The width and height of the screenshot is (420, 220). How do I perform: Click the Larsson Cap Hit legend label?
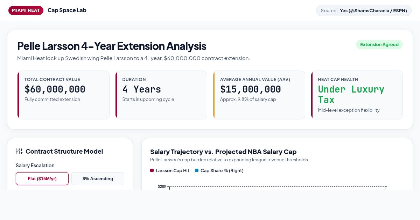coord(173,170)
